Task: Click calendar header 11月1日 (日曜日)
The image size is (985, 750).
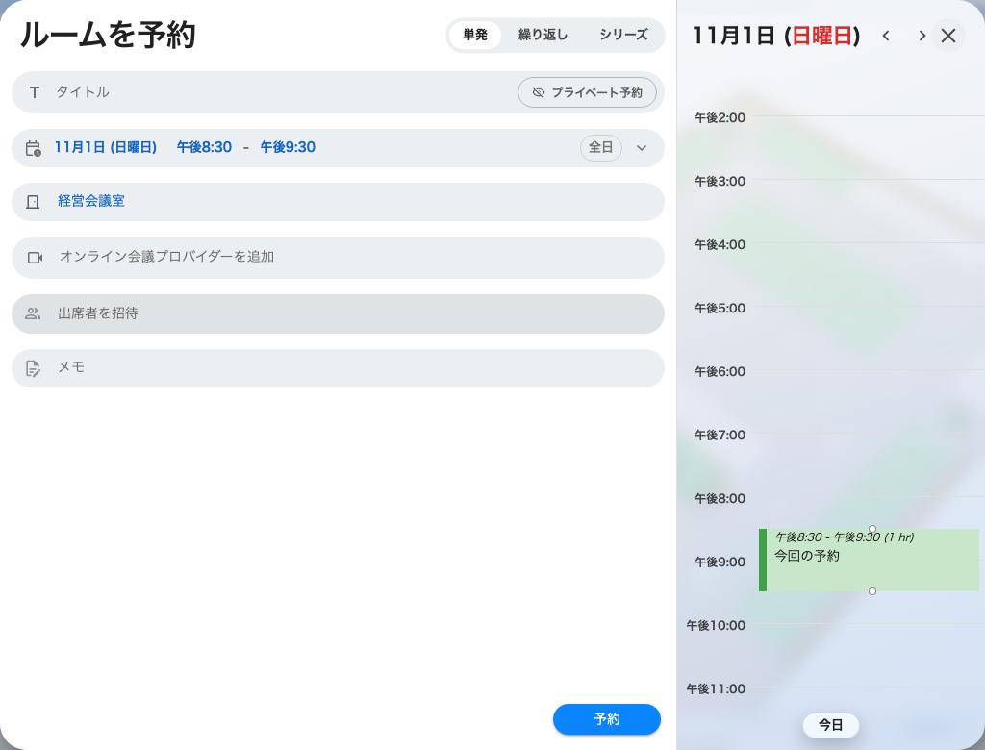Action: click(x=776, y=36)
